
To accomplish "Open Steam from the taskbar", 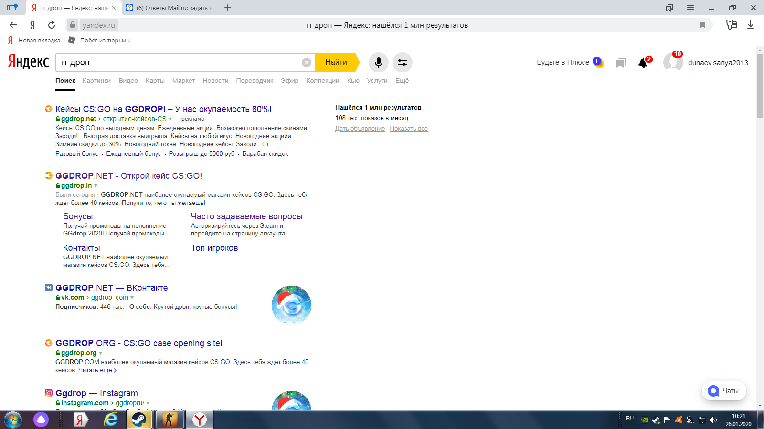I will [139, 420].
